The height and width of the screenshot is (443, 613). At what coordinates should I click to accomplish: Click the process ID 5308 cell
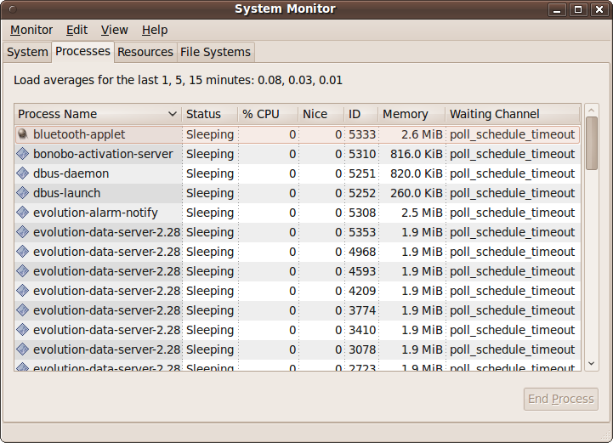pyautogui.click(x=362, y=213)
